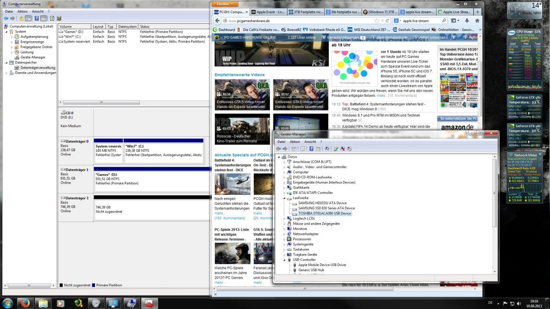Expand Dienste und Anwendungen node

tap(6, 73)
